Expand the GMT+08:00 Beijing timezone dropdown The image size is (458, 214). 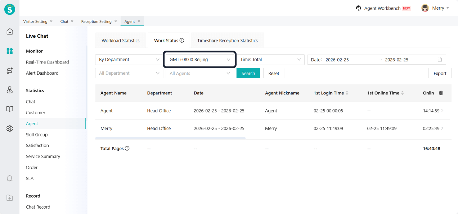[x=200, y=60]
